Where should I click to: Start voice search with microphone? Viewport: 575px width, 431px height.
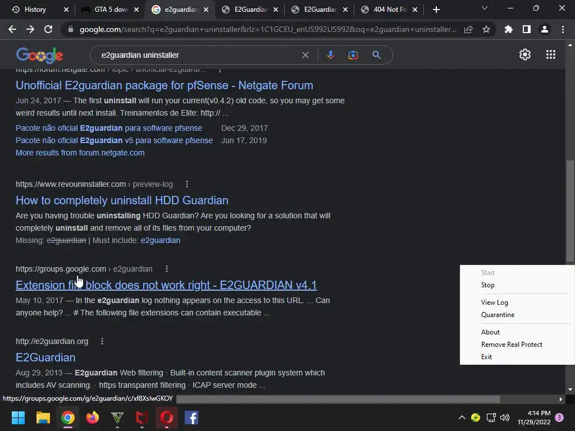(330, 55)
